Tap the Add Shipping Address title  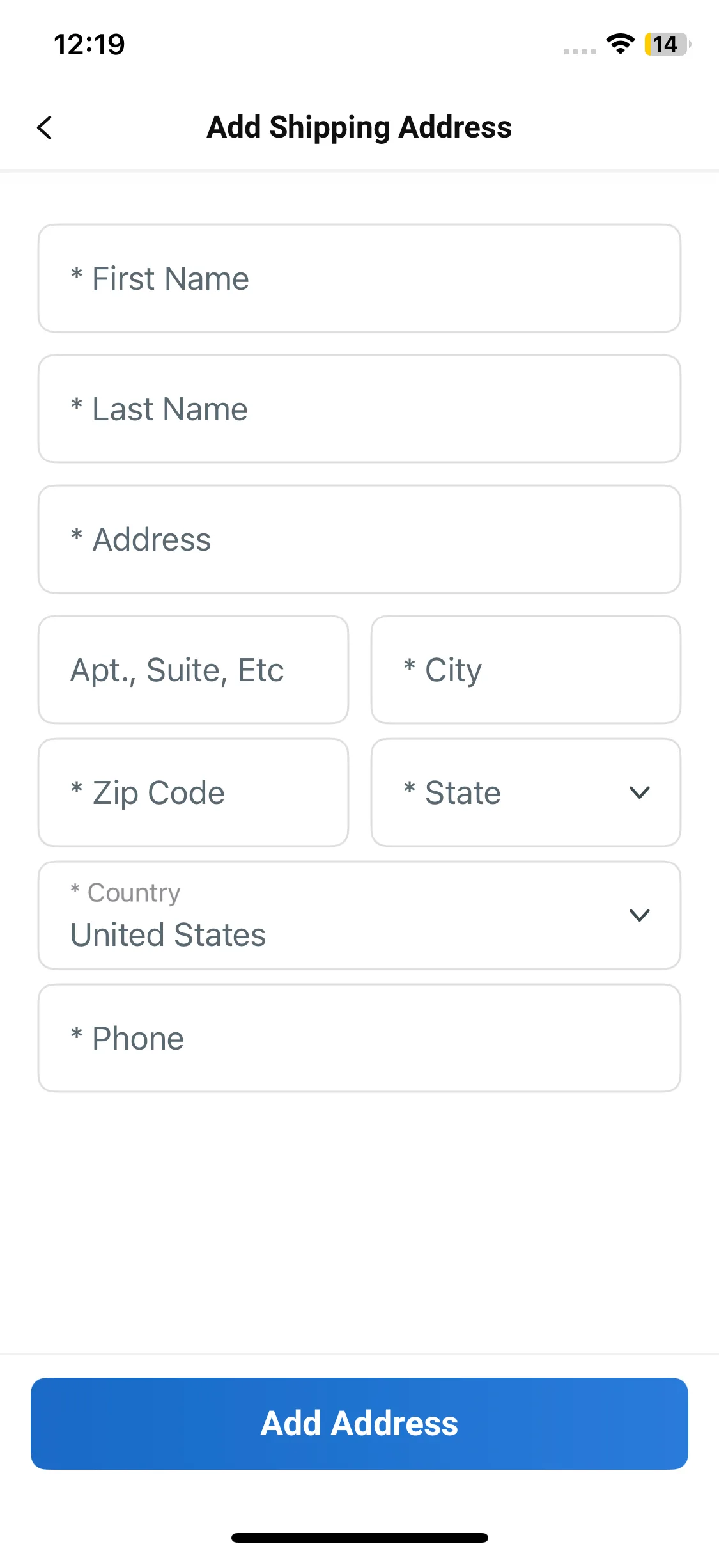[359, 127]
